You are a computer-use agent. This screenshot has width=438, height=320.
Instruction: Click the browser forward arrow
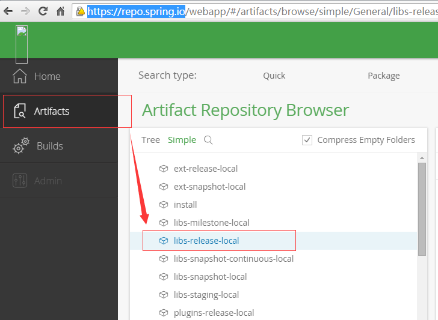[25, 11]
